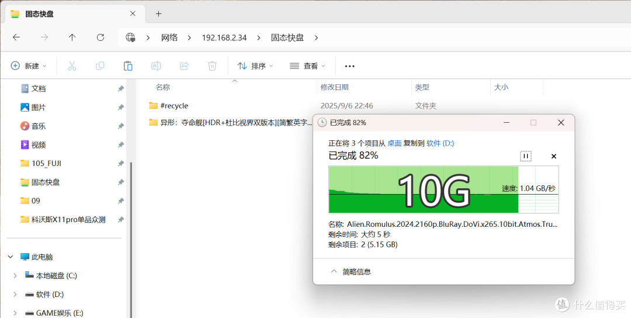Expand chevron after 网络 in address bar
631x318 pixels.
[189, 37]
